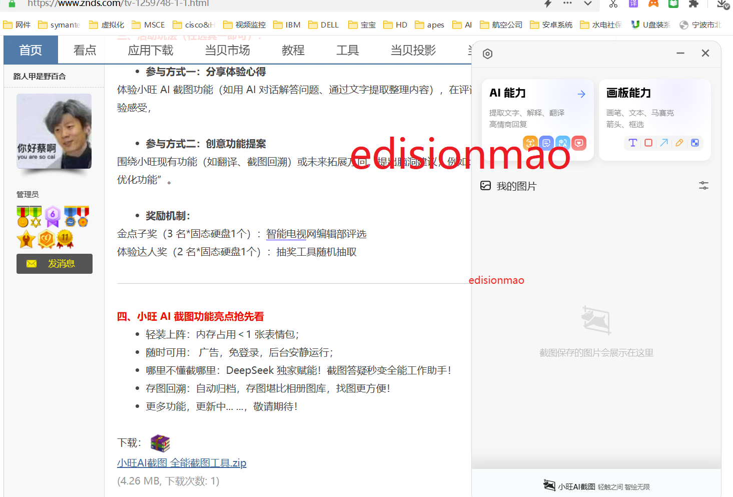Open the 视频监控 bookmark folder

coord(245,25)
